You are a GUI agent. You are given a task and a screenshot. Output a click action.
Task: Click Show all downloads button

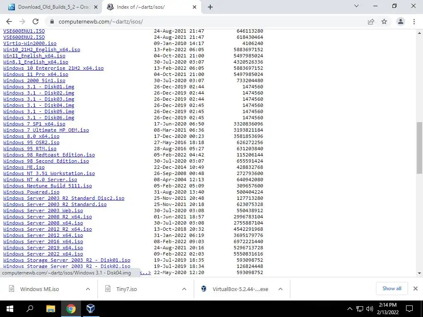pyautogui.click(x=392, y=289)
